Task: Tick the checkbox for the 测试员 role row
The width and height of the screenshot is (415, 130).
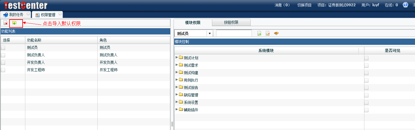Action: (3, 47)
